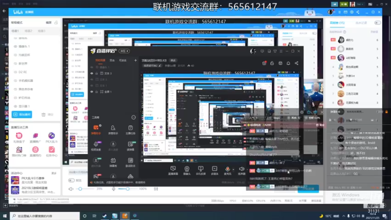Image resolution: width=391 pixels, height=220 pixels.
Task: Click 清空 to clear sources
Action: pos(47,114)
